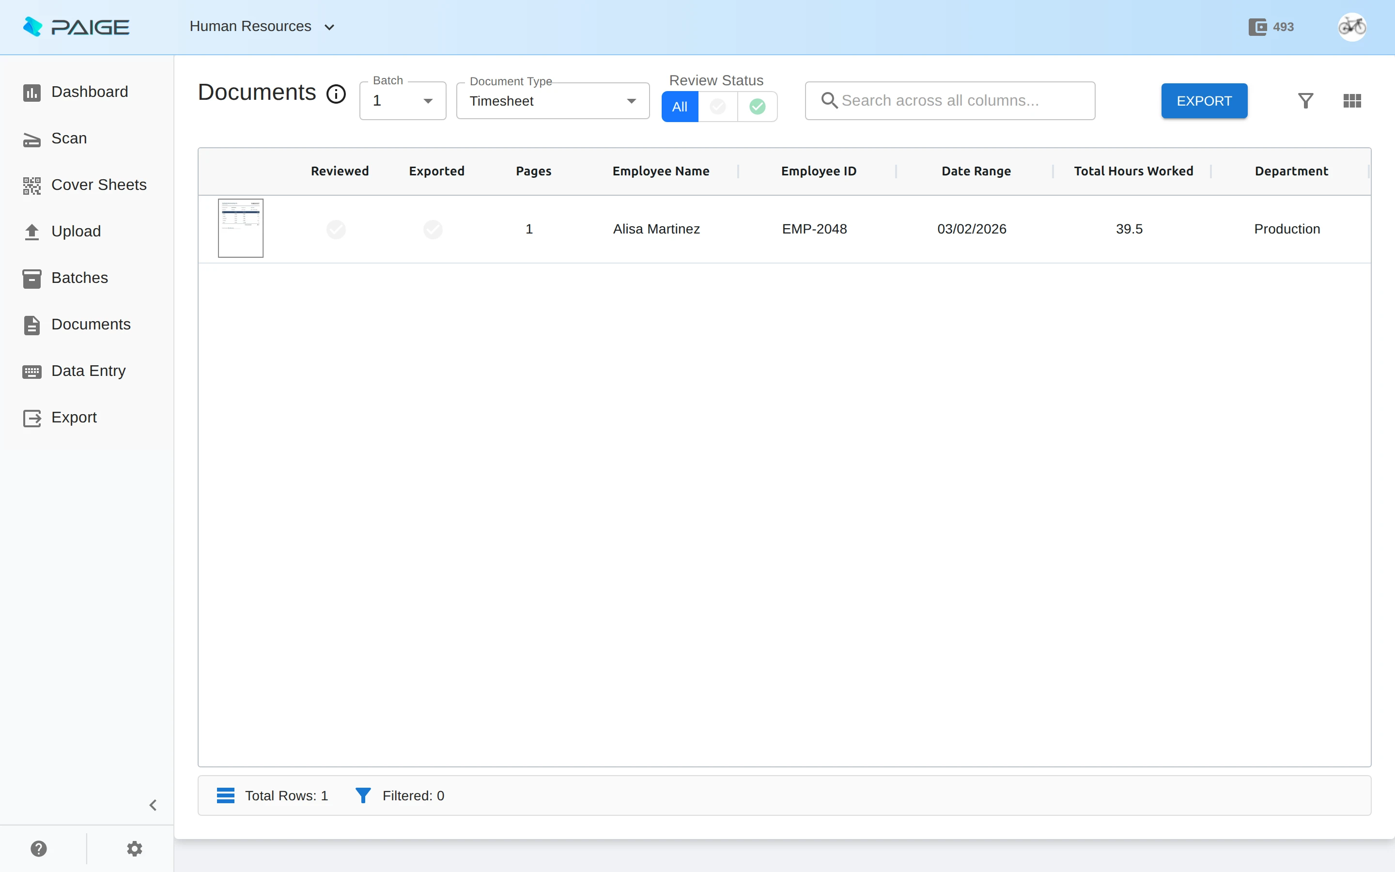Filter by reviewed green check status
Screen dimensions: 1395x872
tap(758, 107)
